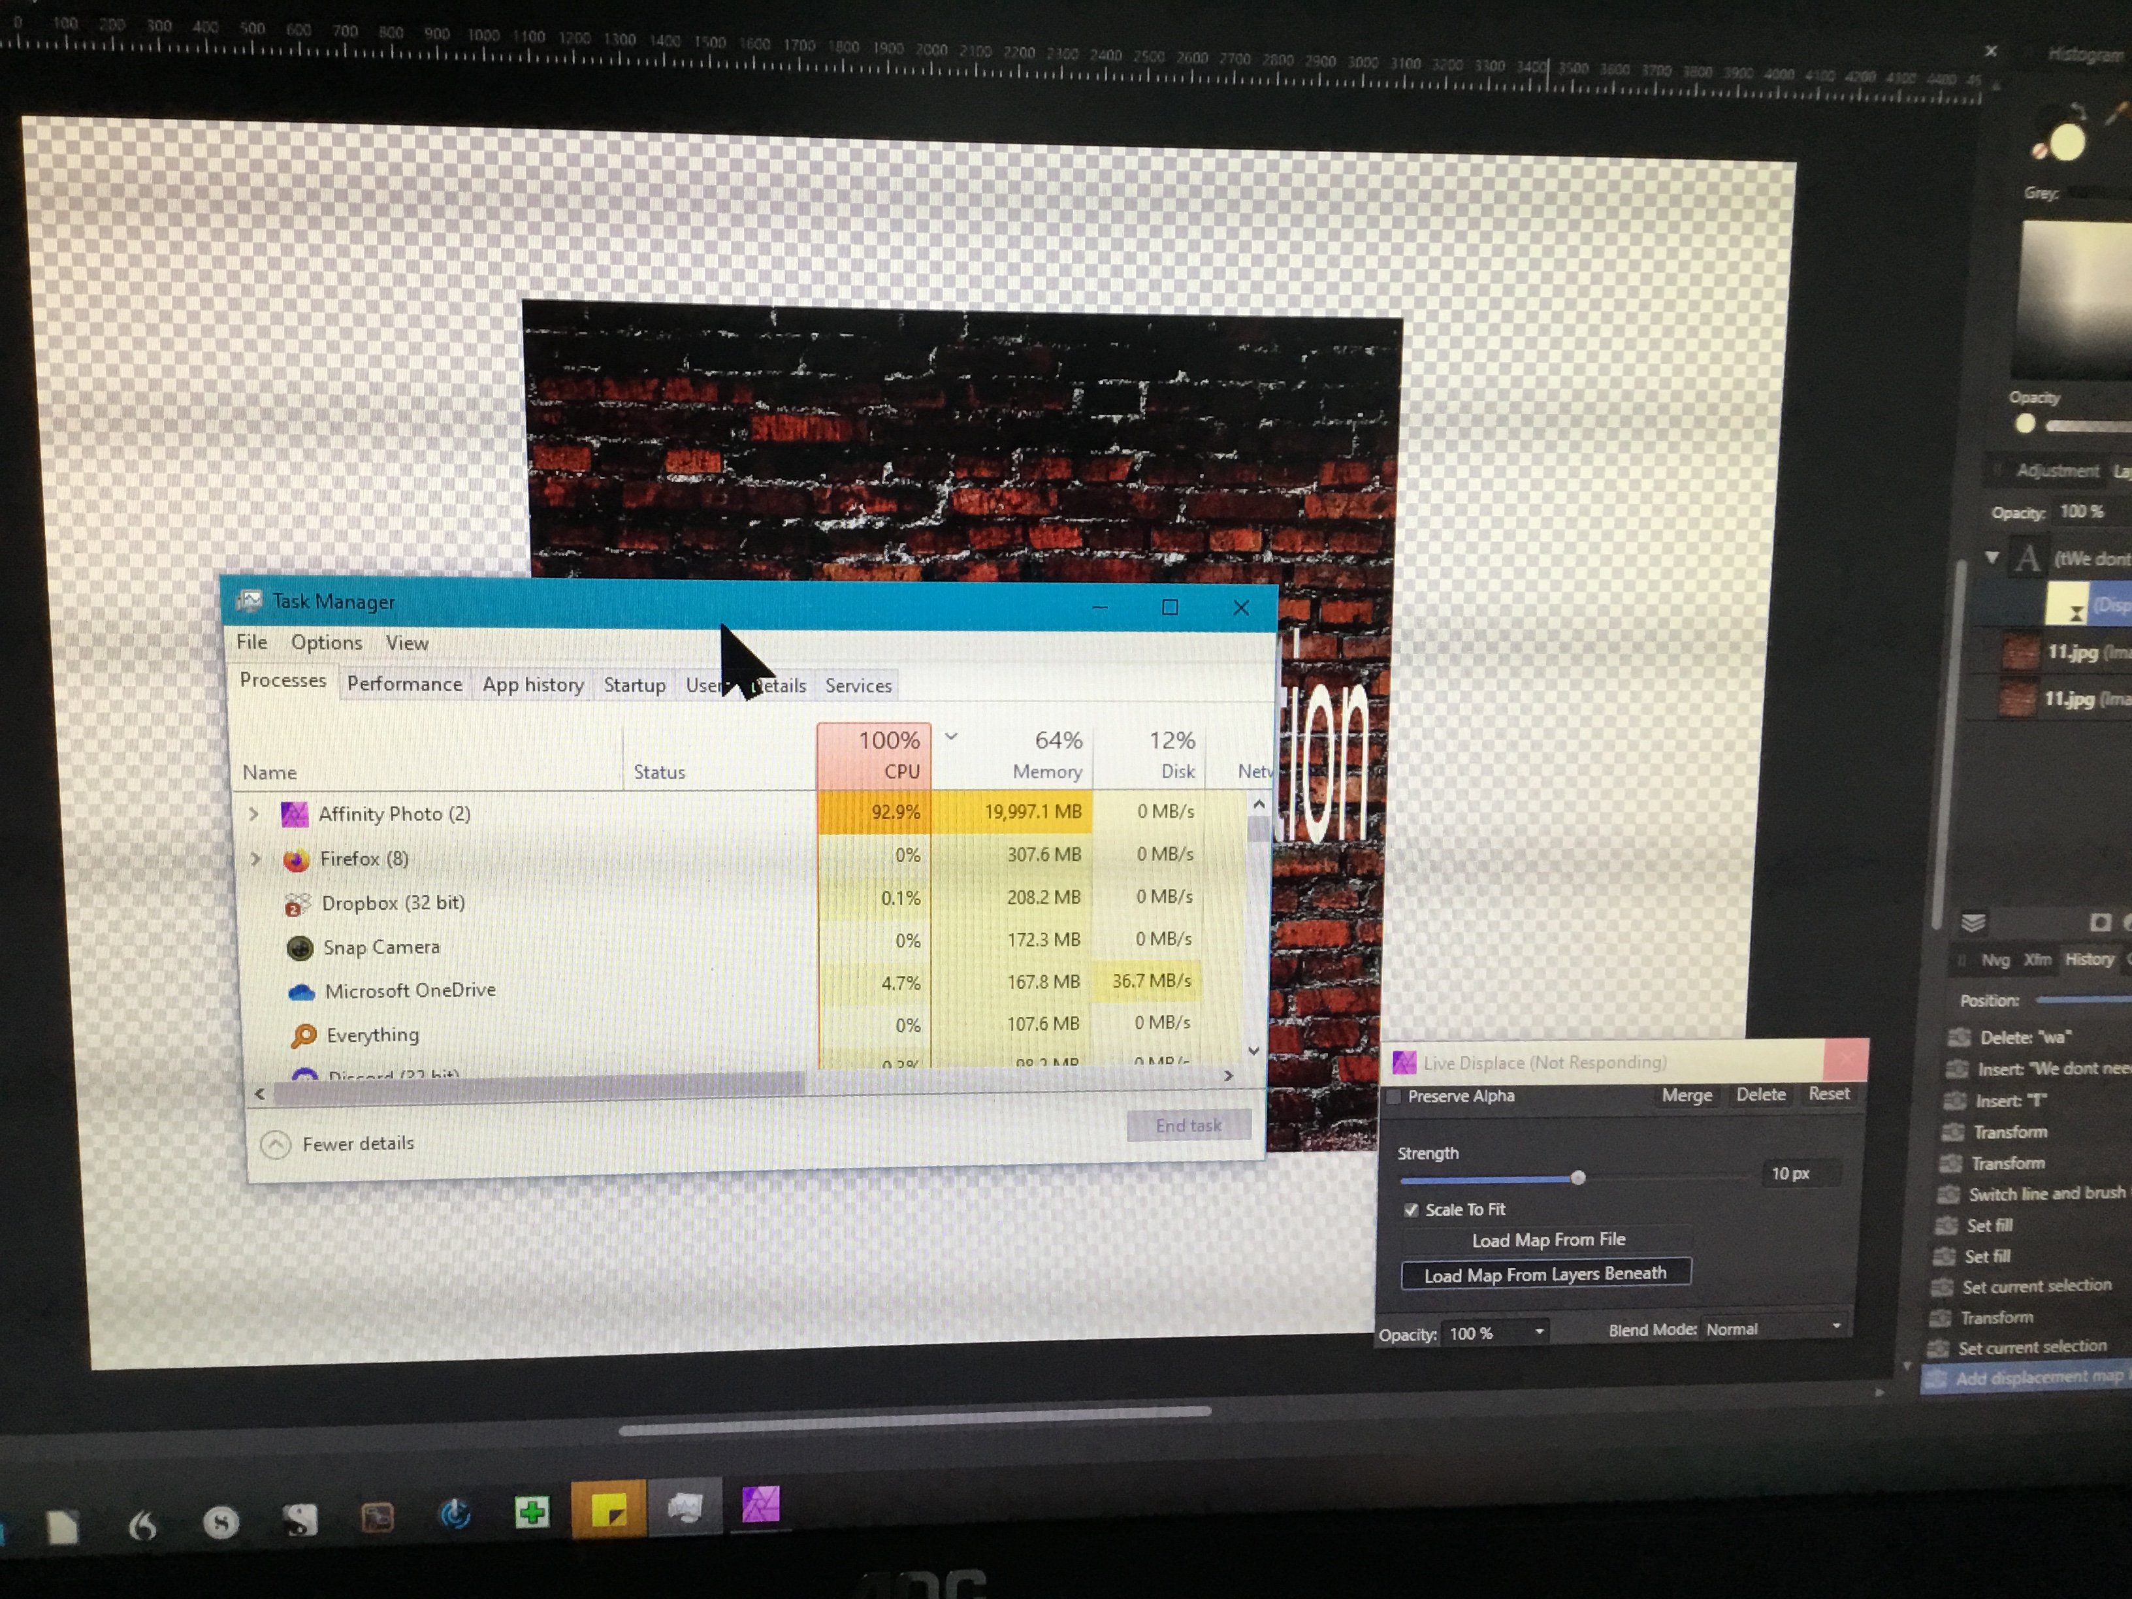Screen dimensions: 2132x1599
Task: Select the Processes tab
Action: coord(282,681)
